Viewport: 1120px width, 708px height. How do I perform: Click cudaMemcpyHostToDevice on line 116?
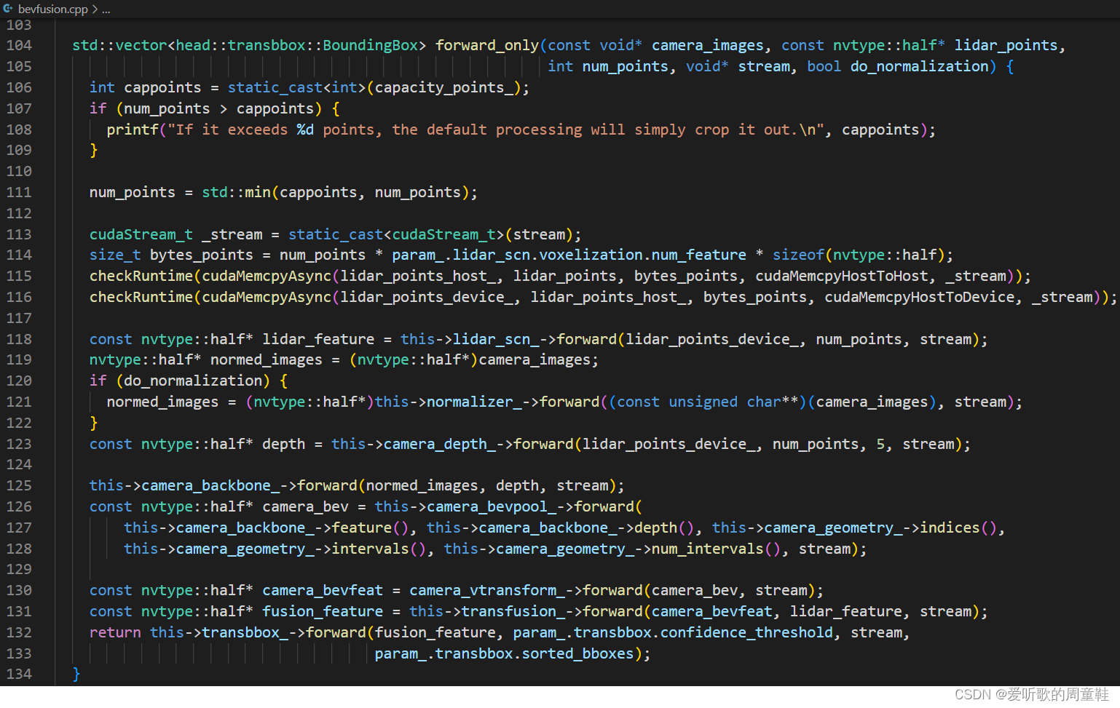(919, 297)
